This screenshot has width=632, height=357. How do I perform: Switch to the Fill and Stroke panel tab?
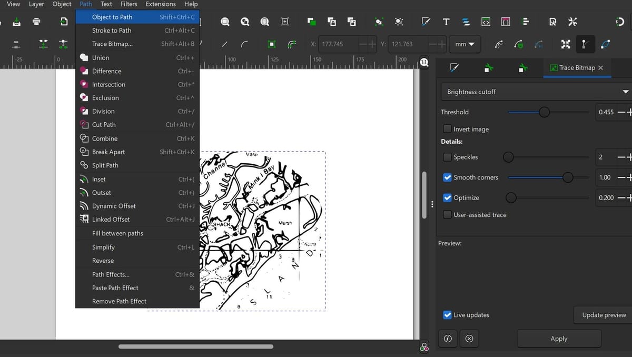(x=454, y=67)
